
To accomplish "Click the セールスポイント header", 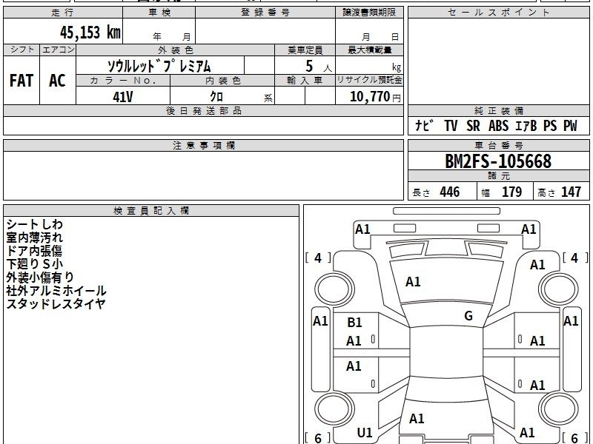I will [x=498, y=13].
